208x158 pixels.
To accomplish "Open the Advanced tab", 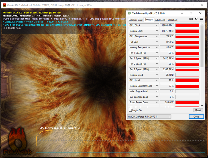I will tap(160, 20).
